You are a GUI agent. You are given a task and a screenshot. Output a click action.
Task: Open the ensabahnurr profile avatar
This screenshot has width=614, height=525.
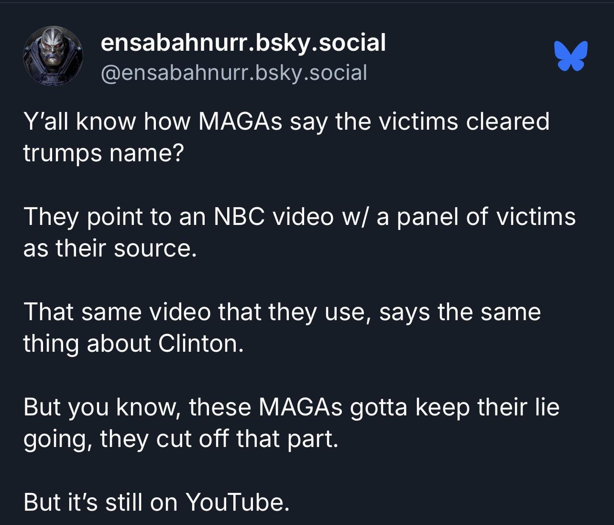53,56
